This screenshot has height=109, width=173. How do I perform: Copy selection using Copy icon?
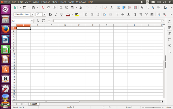coord(67,7)
